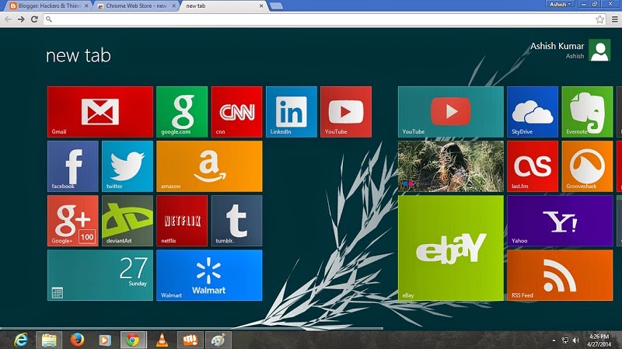
Task: Open the Yahoo tile
Action: click(x=560, y=221)
